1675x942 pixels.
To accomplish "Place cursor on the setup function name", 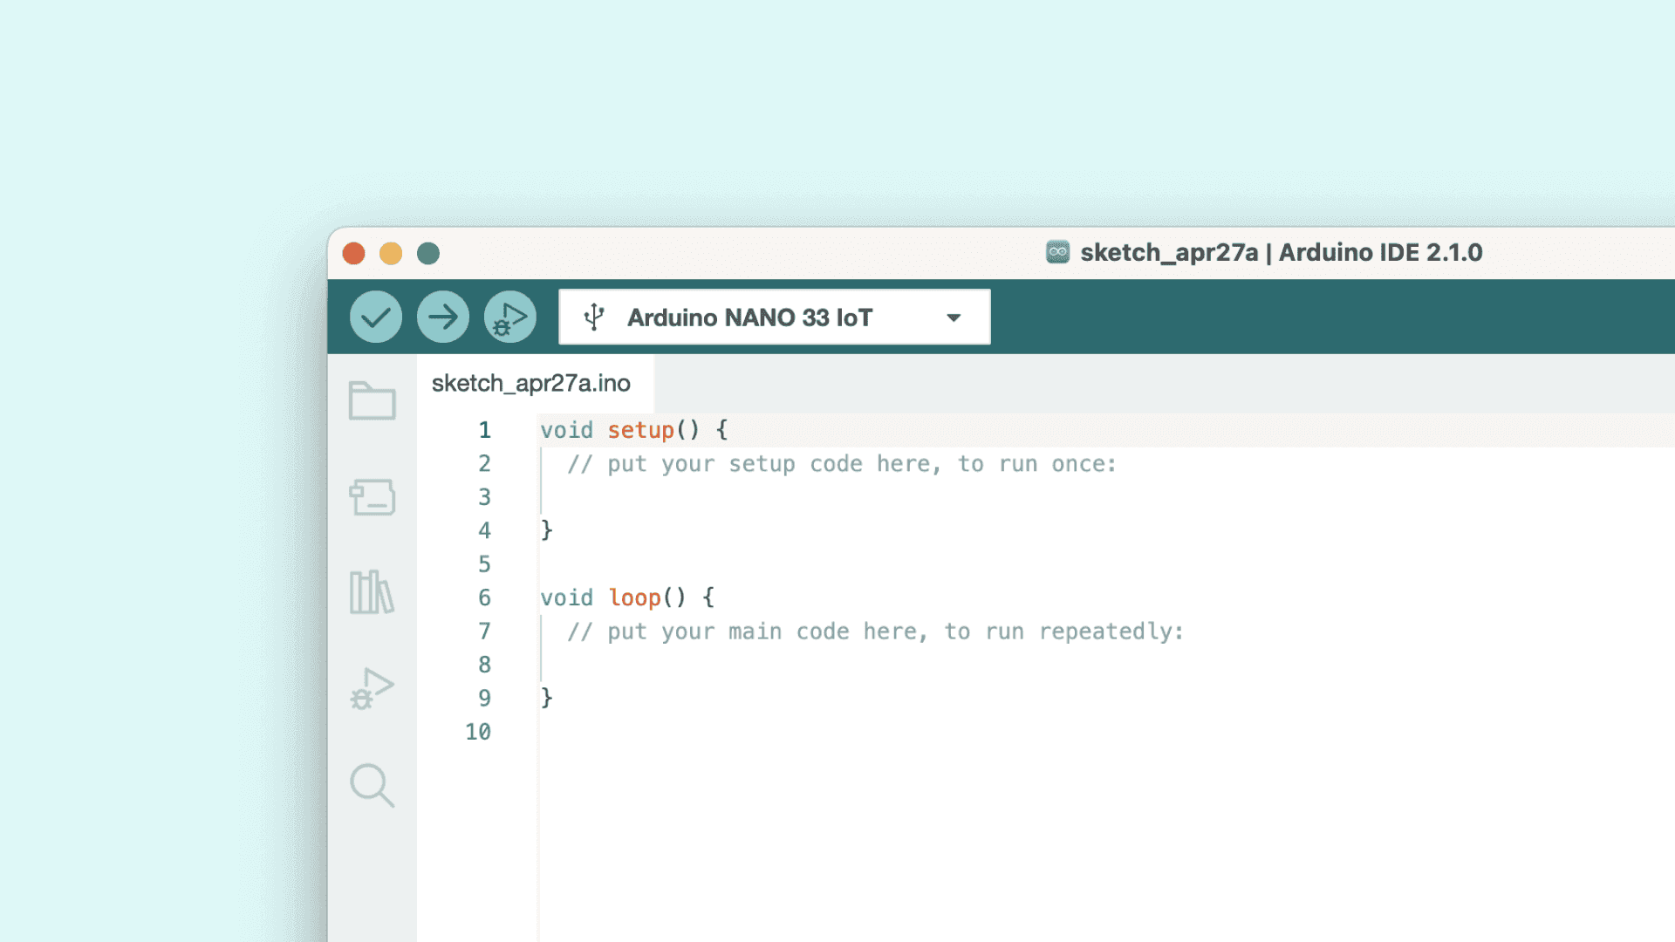I will pyautogui.click(x=640, y=430).
